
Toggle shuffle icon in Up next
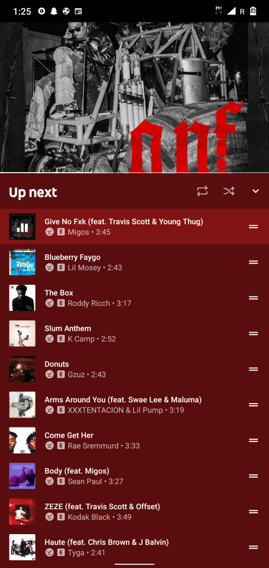click(x=229, y=191)
